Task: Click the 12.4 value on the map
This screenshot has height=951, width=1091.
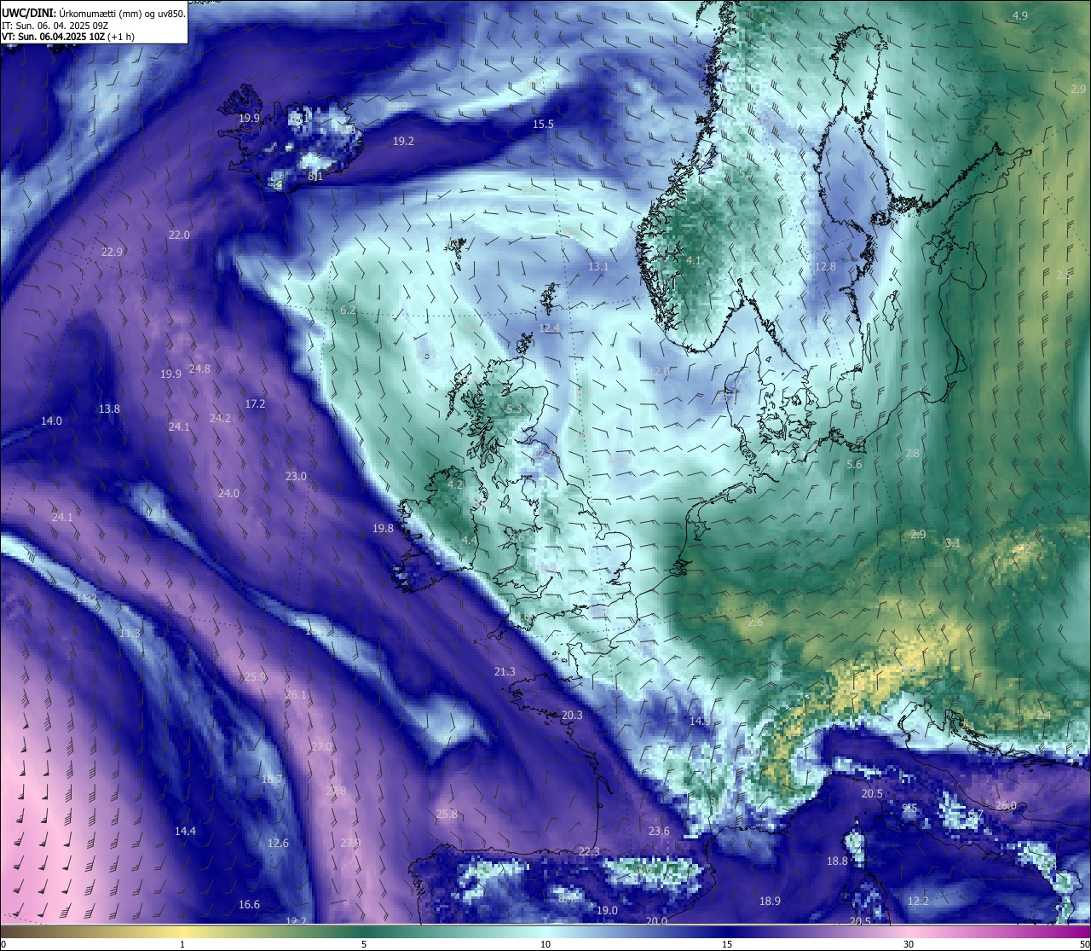Action: pyautogui.click(x=550, y=328)
